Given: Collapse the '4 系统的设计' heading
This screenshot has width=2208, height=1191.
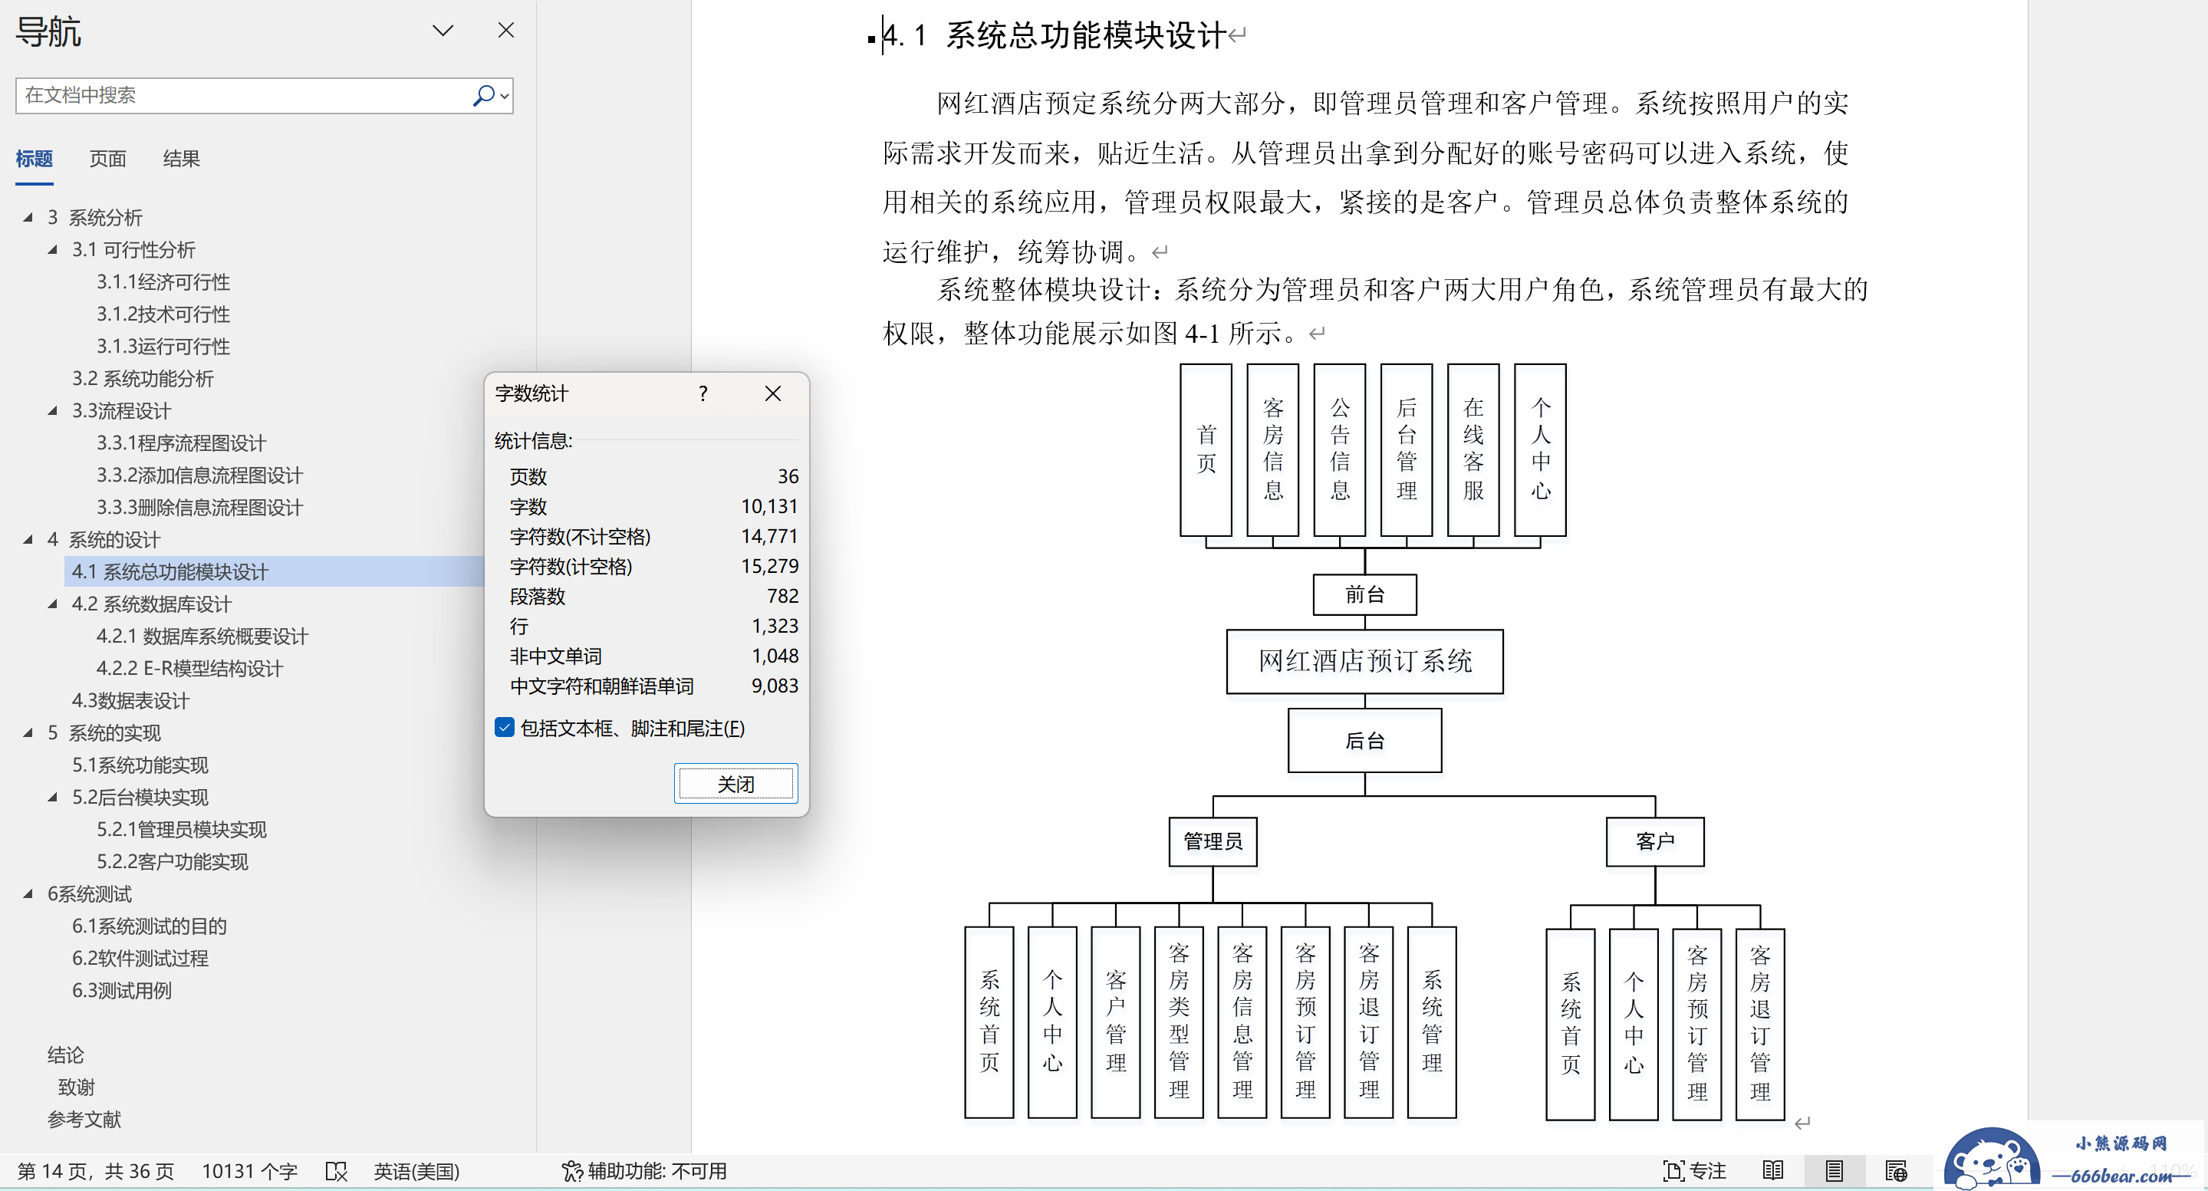Looking at the screenshot, I should pos(28,540).
